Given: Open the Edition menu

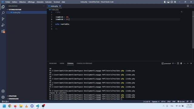Looking at the screenshot, I should click(15, 2).
